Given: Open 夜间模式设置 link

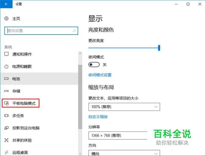Looking at the screenshot, I should pos(100,75).
